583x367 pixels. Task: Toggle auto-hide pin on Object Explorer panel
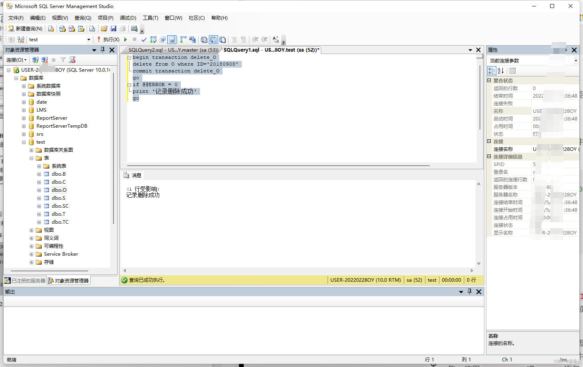pyautogui.click(x=103, y=50)
